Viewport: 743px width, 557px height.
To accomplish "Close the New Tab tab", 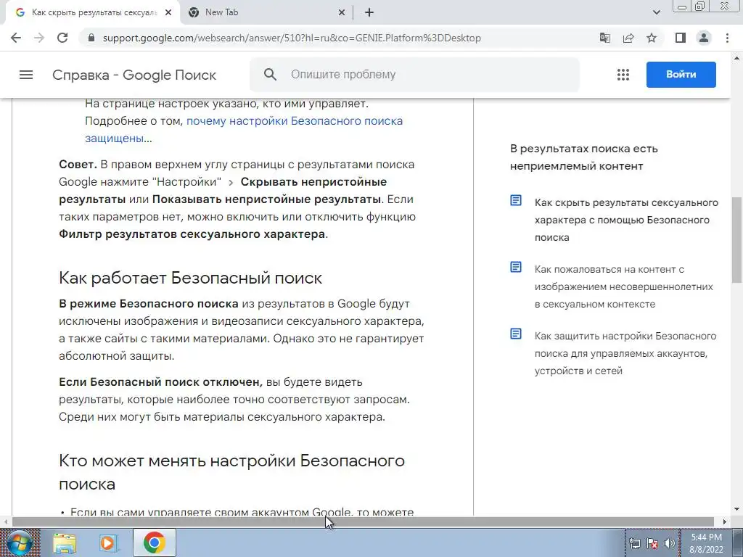I will click(x=342, y=13).
